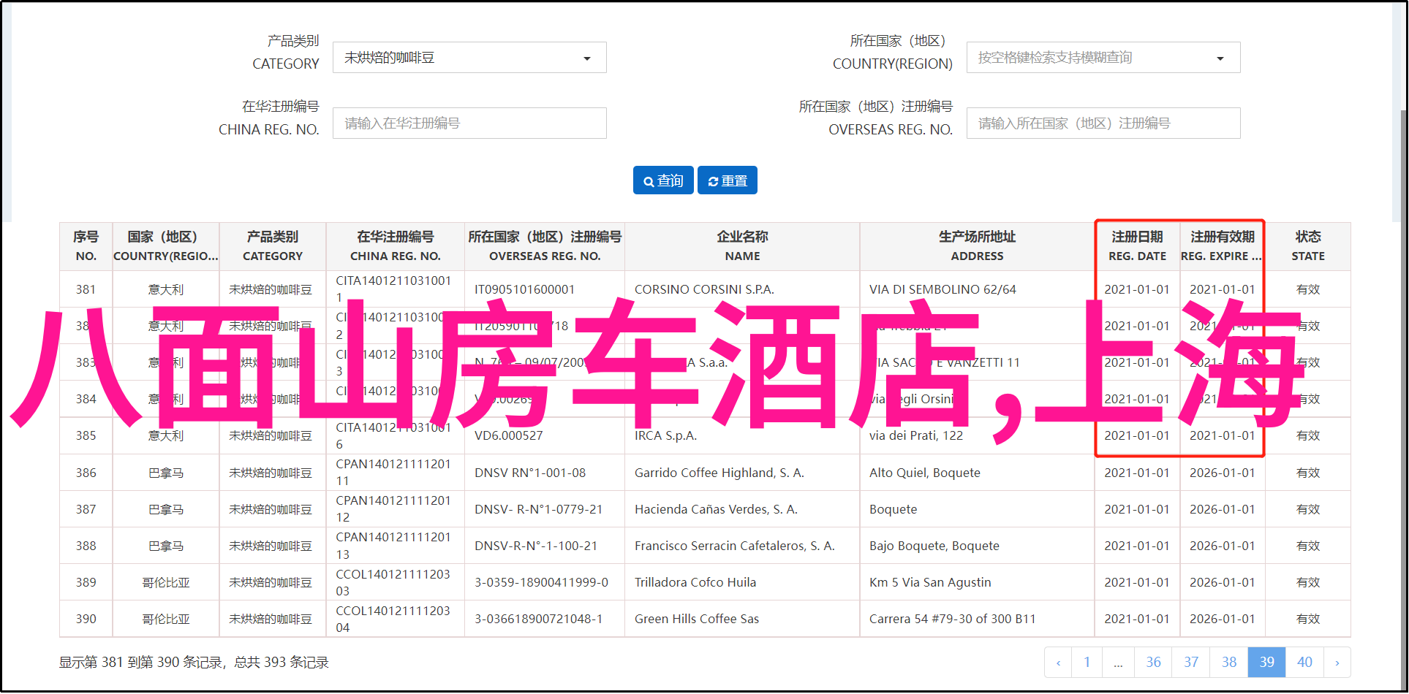Viewport: 1409px width, 694px height.
Task: Select row number 381 cell
Action: [x=86, y=289]
